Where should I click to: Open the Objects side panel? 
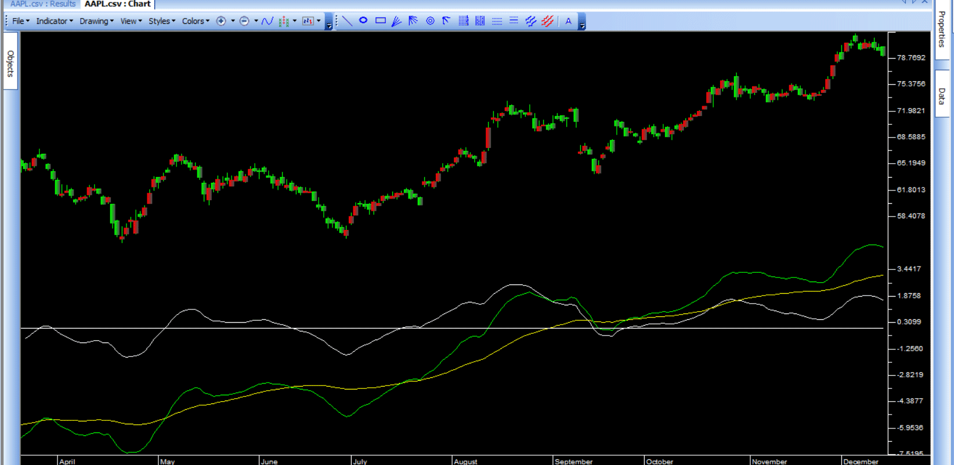pyautogui.click(x=10, y=63)
